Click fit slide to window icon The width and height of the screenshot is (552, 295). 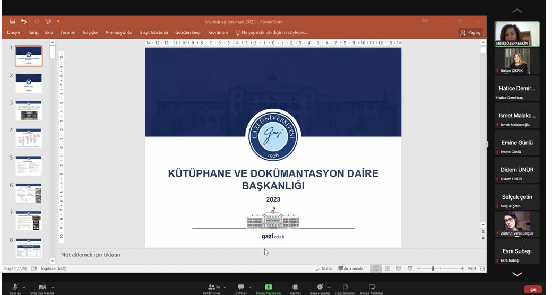pyautogui.click(x=482, y=268)
